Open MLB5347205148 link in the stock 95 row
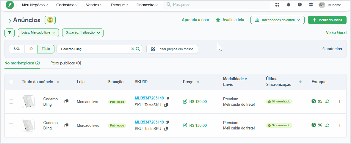351x144 pixels. (149, 98)
